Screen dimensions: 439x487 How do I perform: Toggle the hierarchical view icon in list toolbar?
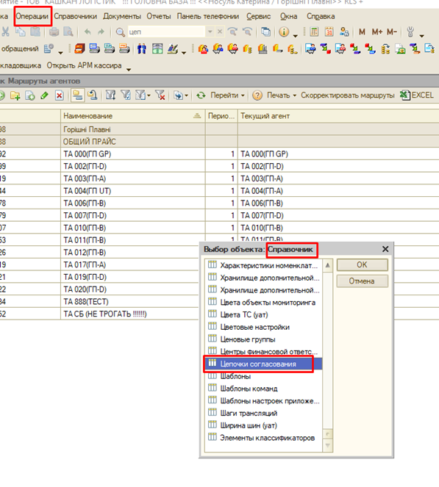tap(77, 95)
